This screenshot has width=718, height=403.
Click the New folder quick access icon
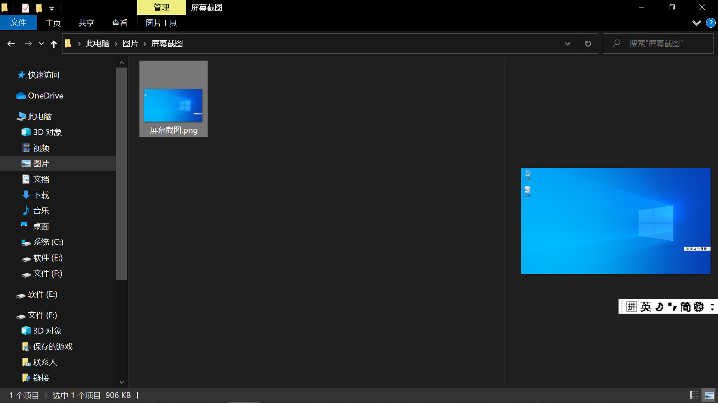(39, 7)
